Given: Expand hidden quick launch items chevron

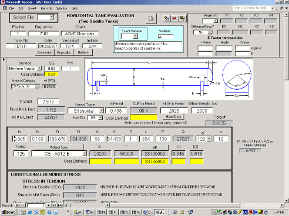Looking at the screenshot, I should tap(68, 211).
